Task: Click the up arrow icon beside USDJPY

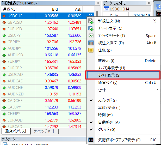Action: [4, 35]
